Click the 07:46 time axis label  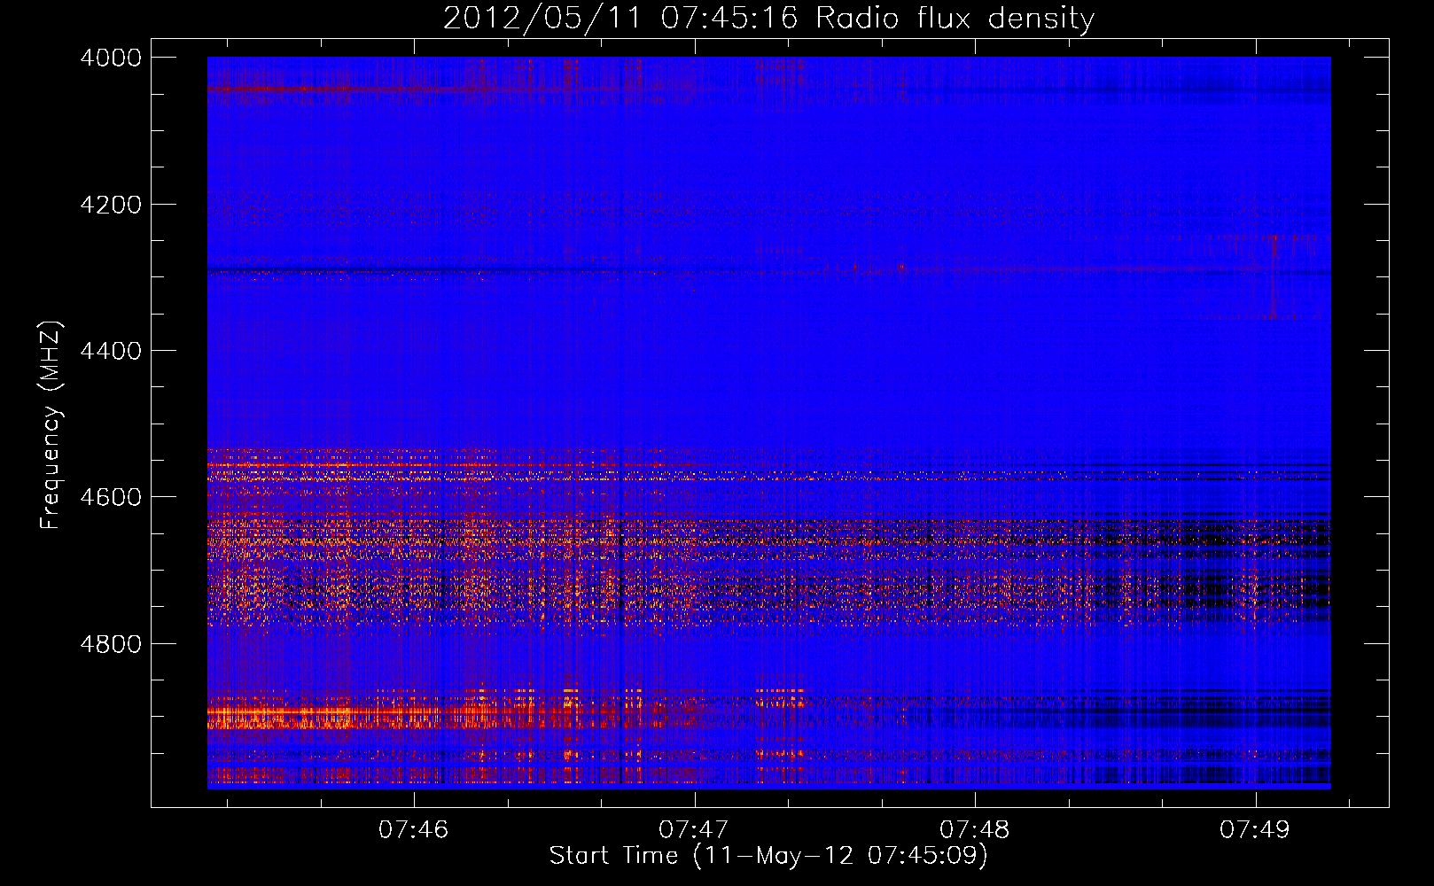(x=414, y=830)
